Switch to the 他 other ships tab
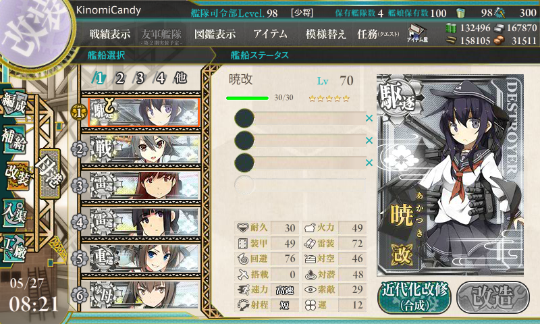This screenshot has height=324, width=540. (x=180, y=78)
